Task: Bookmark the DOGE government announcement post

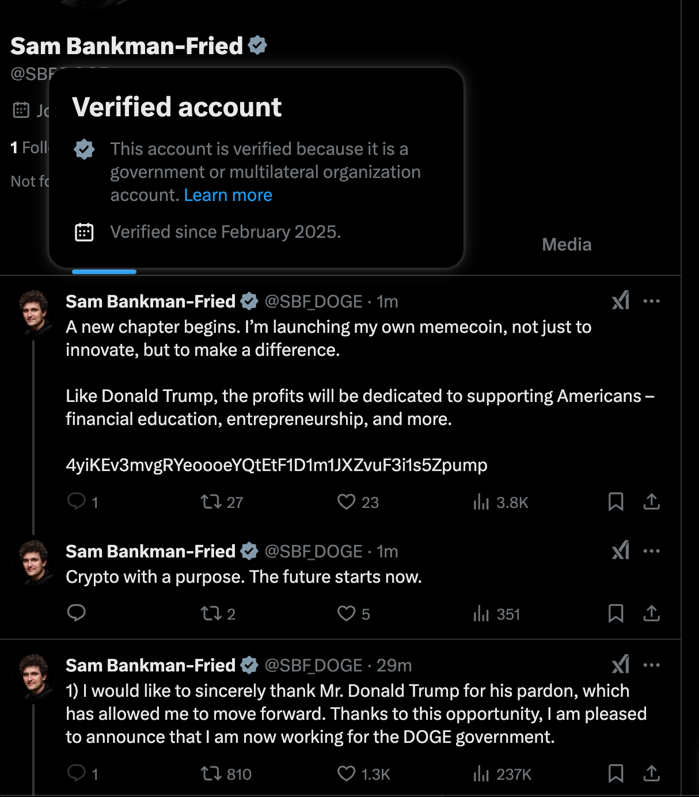Action: point(616,773)
